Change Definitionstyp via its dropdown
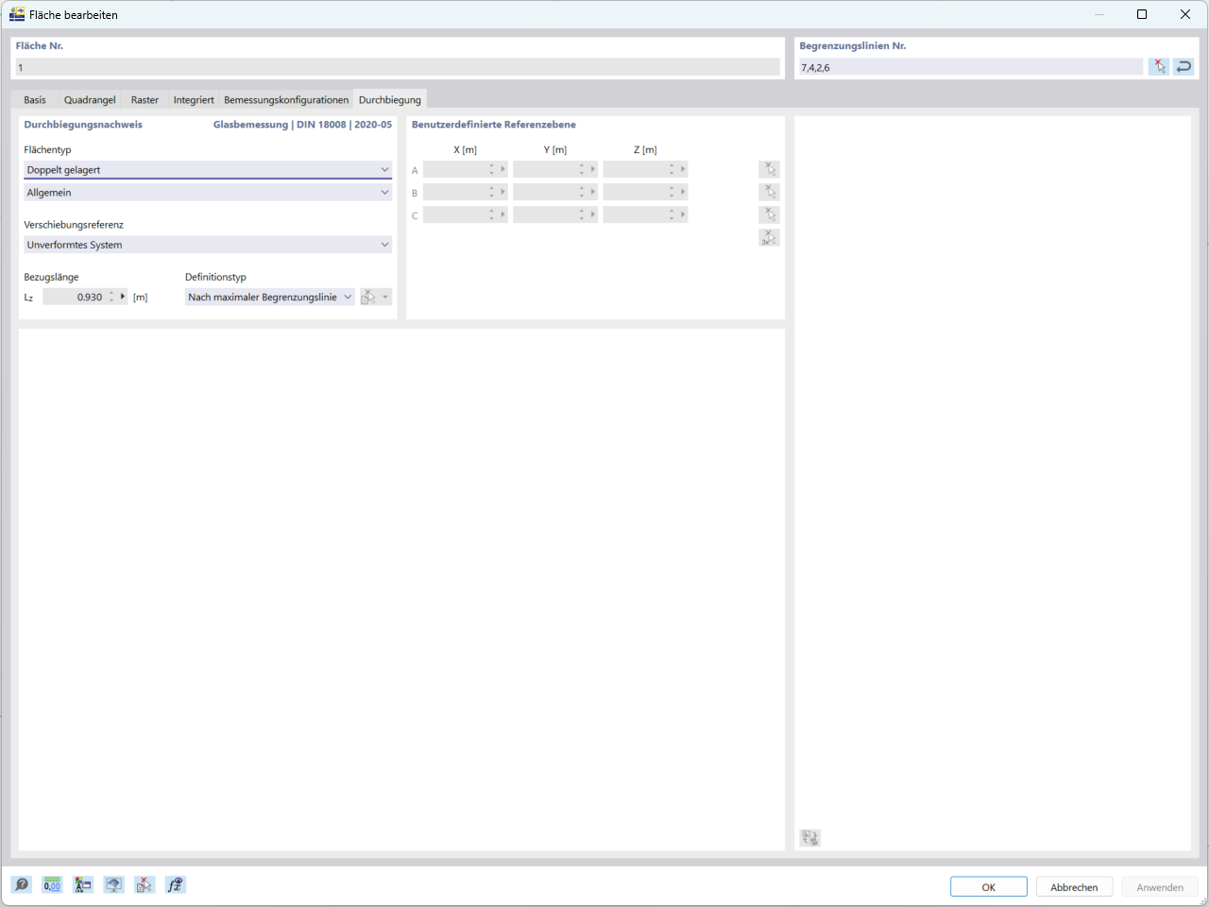This screenshot has width=1209, height=907. (x=348, y=296)
